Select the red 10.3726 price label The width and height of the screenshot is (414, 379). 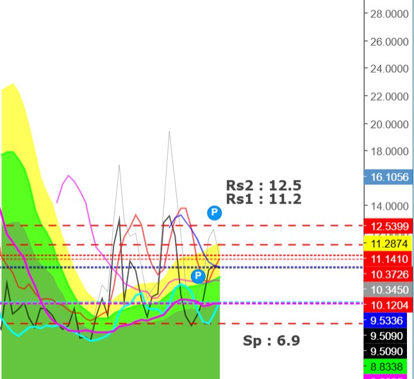(x=388, y=274)
